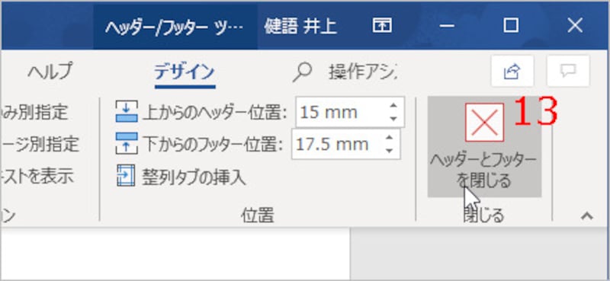Close the Word window

click(x=575, y=26)
